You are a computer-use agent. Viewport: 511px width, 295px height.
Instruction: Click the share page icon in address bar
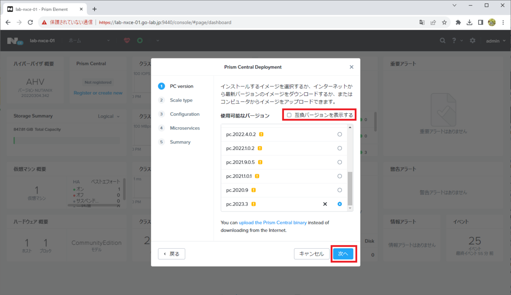point(433,22)
